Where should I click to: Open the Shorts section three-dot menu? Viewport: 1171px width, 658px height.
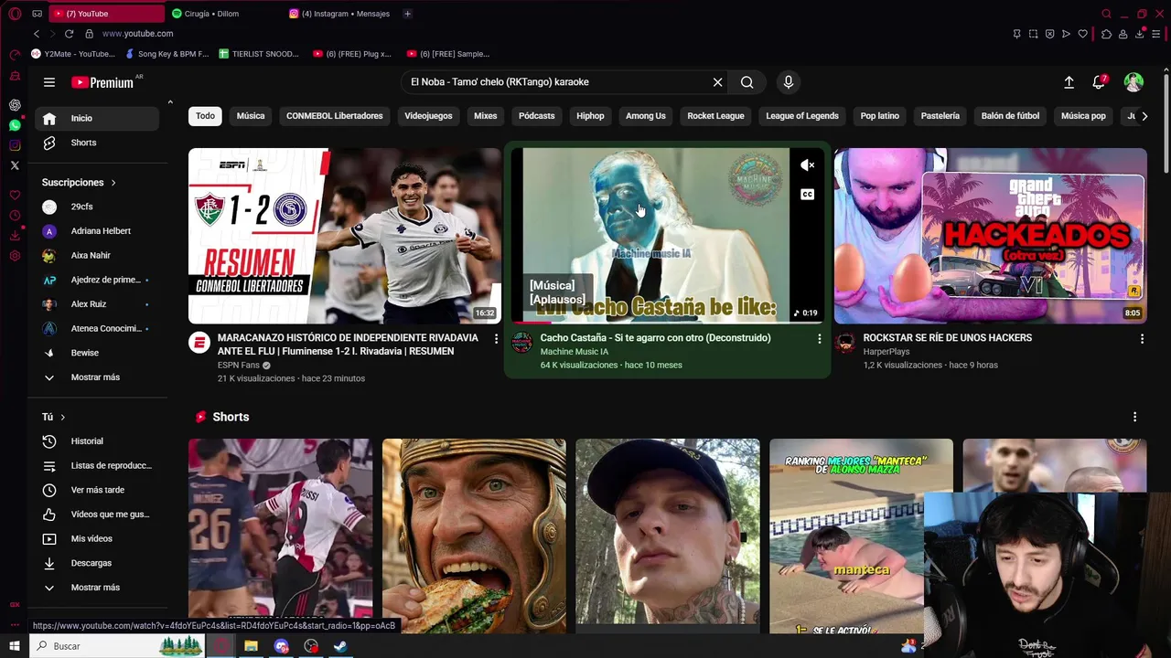(1134, 417)
